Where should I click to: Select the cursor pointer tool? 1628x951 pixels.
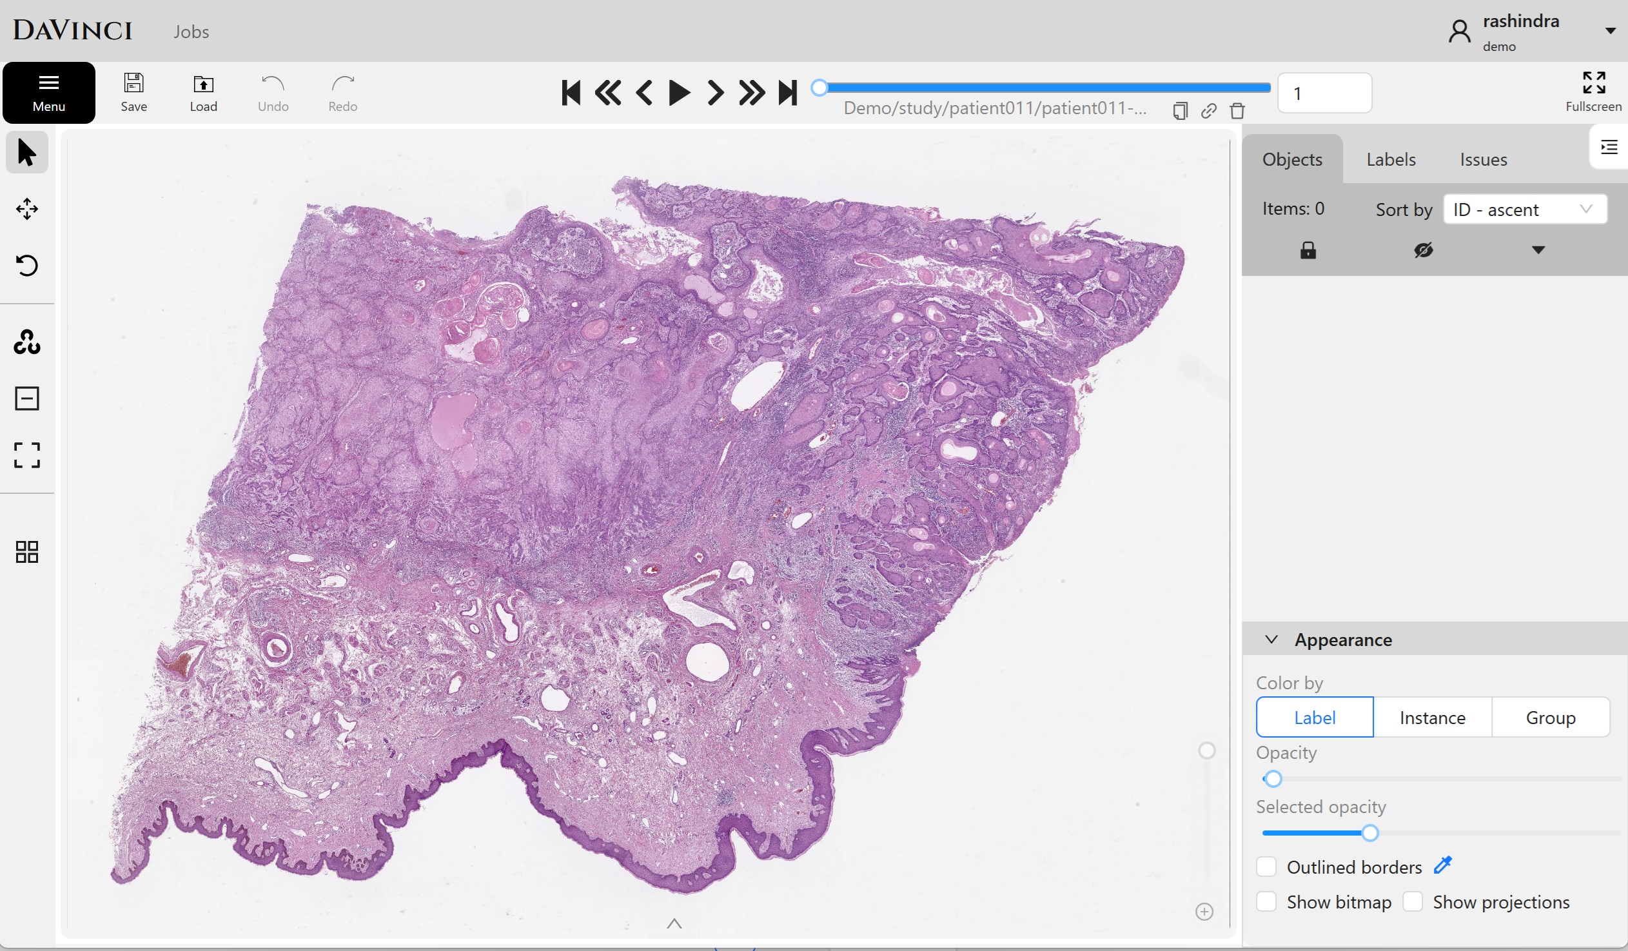(x=26, y=153)
